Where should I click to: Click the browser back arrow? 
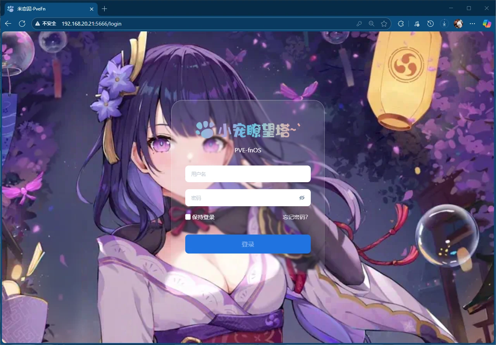pyautogui.click(x=8, y=24)
